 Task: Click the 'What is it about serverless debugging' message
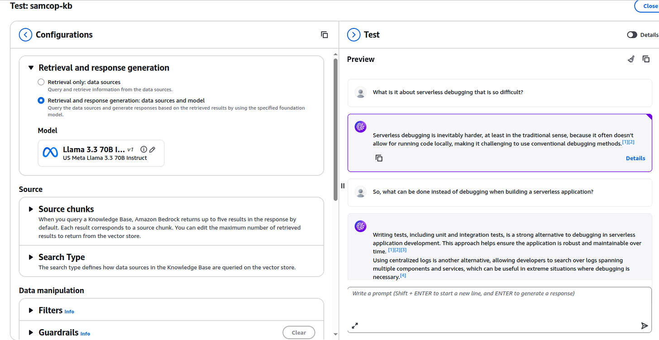500,93
